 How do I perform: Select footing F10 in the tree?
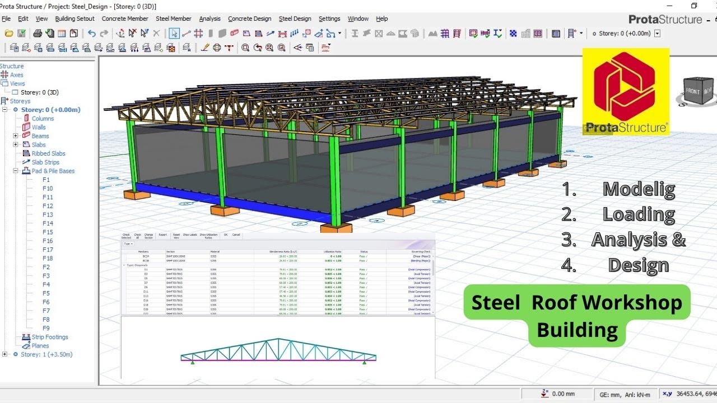tap(48, 189)
